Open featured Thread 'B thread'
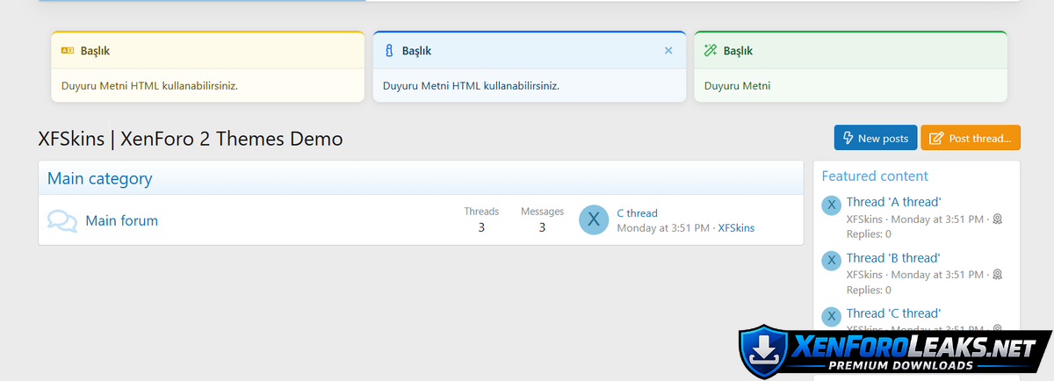Viewport: 1054px width, 381px height. pos(893,258)
